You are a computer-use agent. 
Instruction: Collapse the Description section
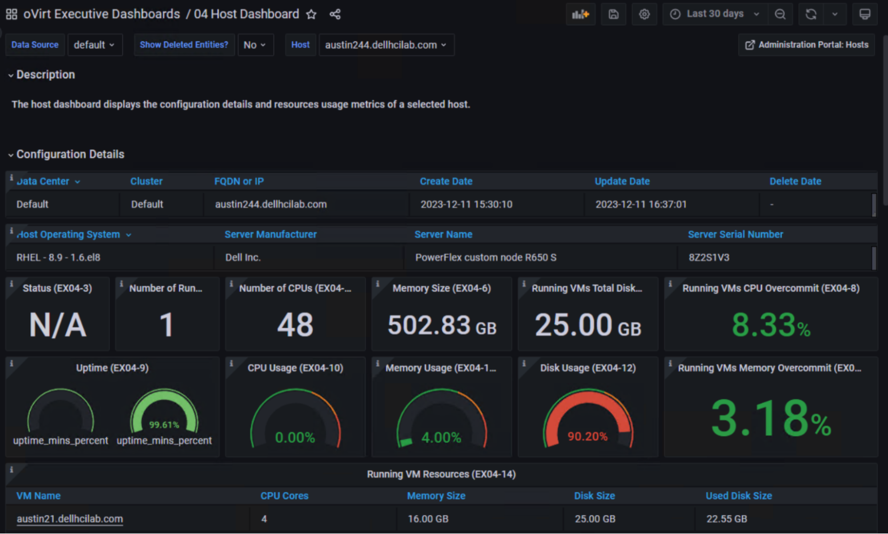[42, 75]
